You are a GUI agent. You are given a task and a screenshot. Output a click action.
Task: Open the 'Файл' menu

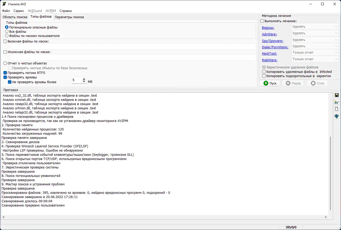point(6,11)
